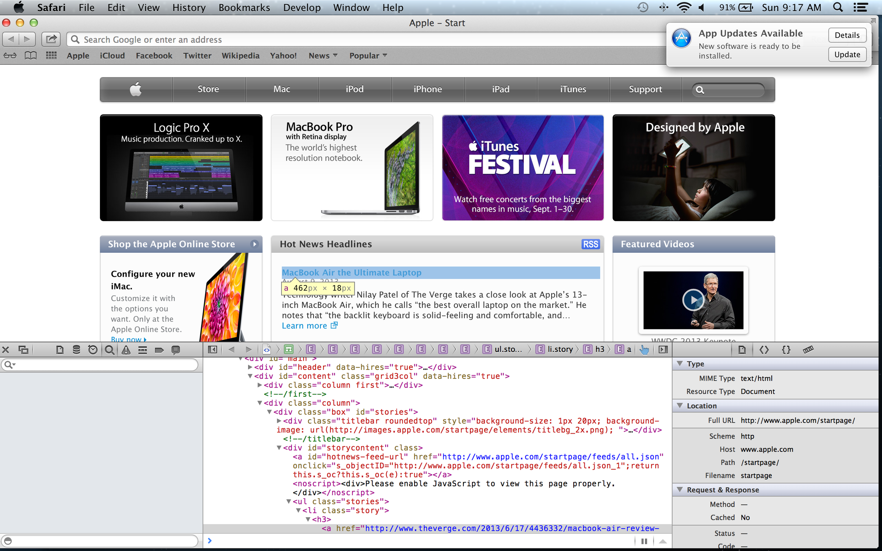Image resolution: width=882 pixels, height=551 pixels.
Task: Open the News menu in the bookmarks bar
Action: 319,55
